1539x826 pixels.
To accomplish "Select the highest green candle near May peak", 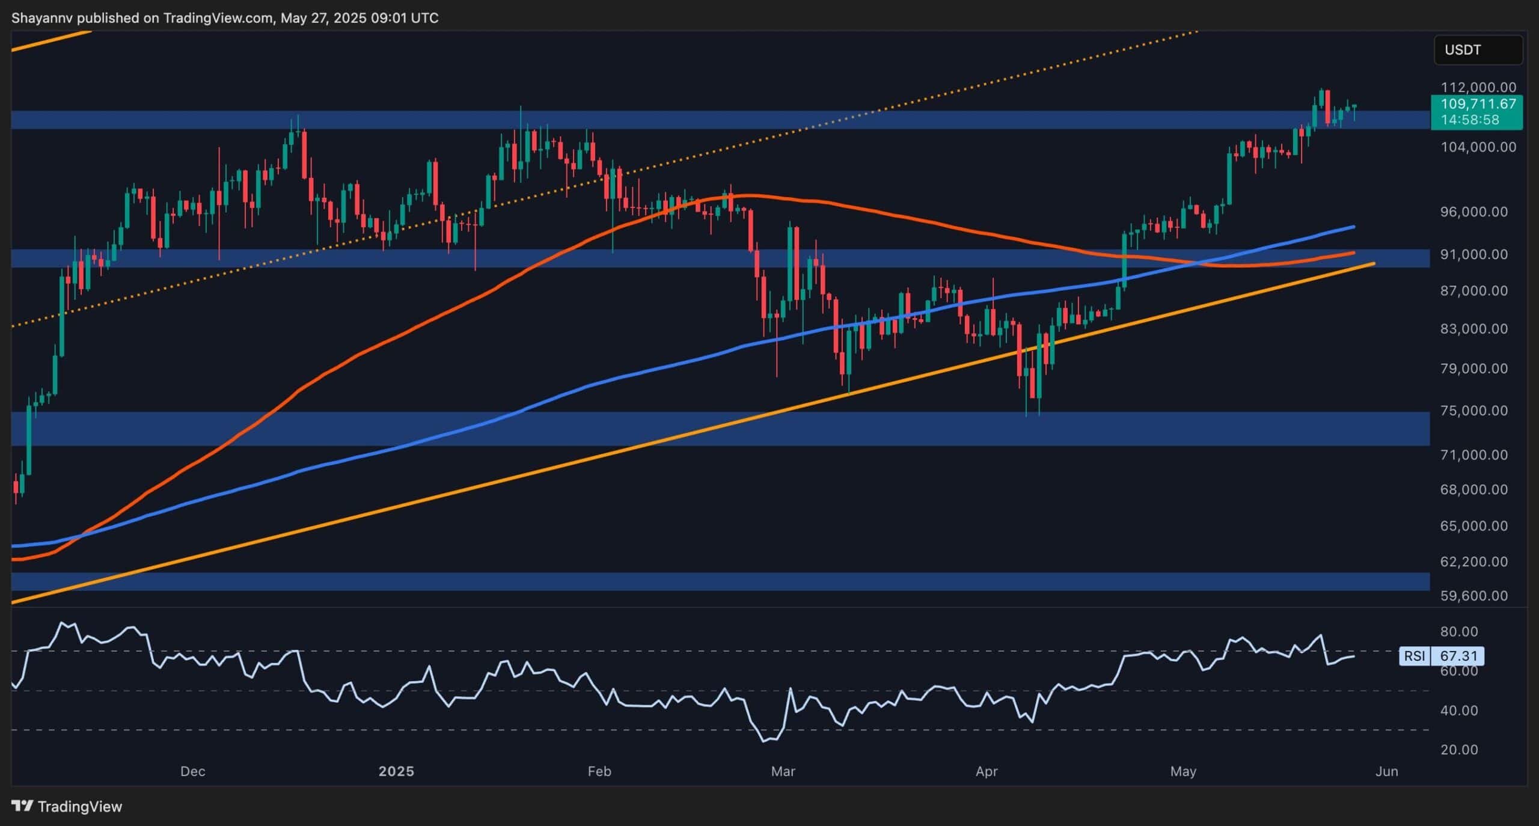I will tap(1323, 99).
